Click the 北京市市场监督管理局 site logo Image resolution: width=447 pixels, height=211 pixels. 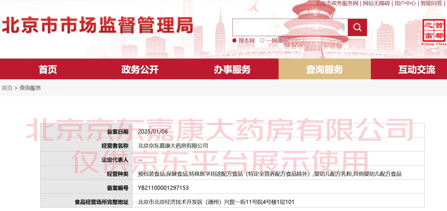(97, 25)
